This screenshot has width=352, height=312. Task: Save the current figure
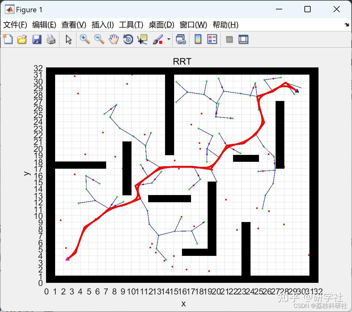click(x=36, y=39)
